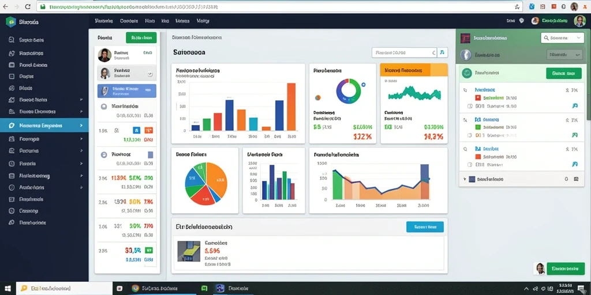
Task: Select the blue-ringed radio circle in the left list panel
Action: [104, 154]
